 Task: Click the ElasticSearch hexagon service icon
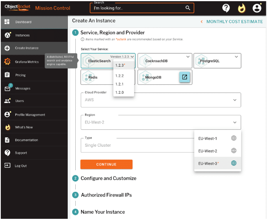click(x=88, y=61)
